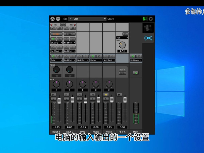This screenshot has width=204, height=153.
Task: Edit the Ducker effect settings
Action: point(99,56)
